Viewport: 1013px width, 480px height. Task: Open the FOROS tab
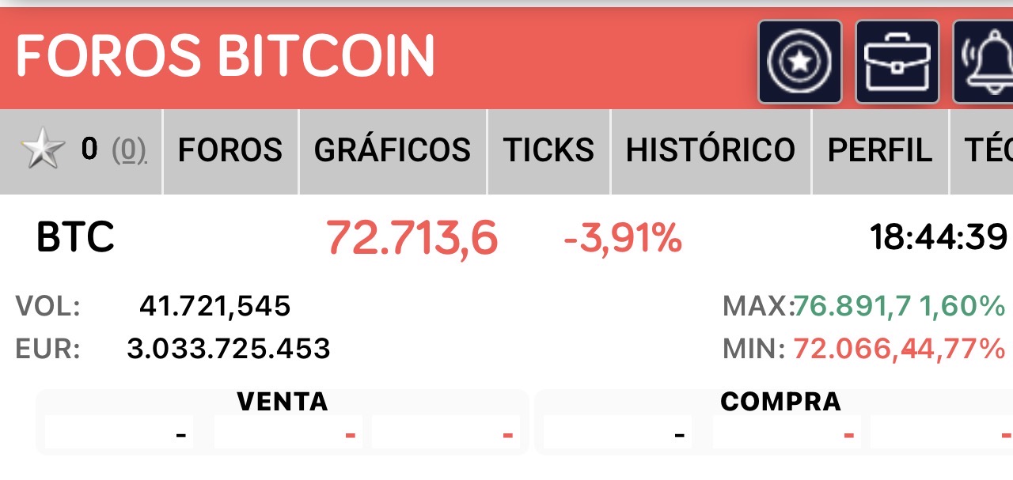[x=230, y=150]
